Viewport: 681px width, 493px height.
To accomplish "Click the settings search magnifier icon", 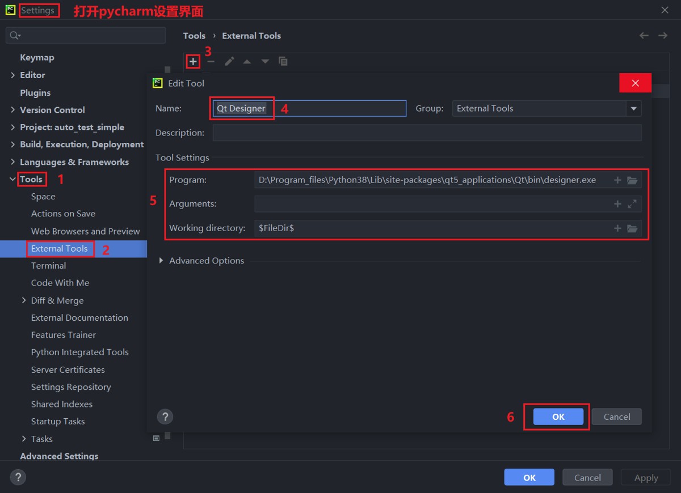I will pyautogui.click(x=15, y=35).
